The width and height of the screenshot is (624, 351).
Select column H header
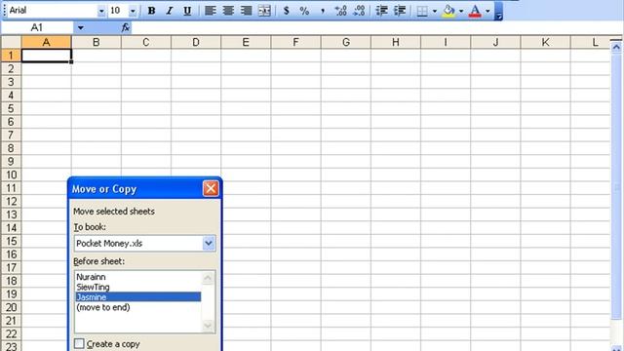pos(396,42)
